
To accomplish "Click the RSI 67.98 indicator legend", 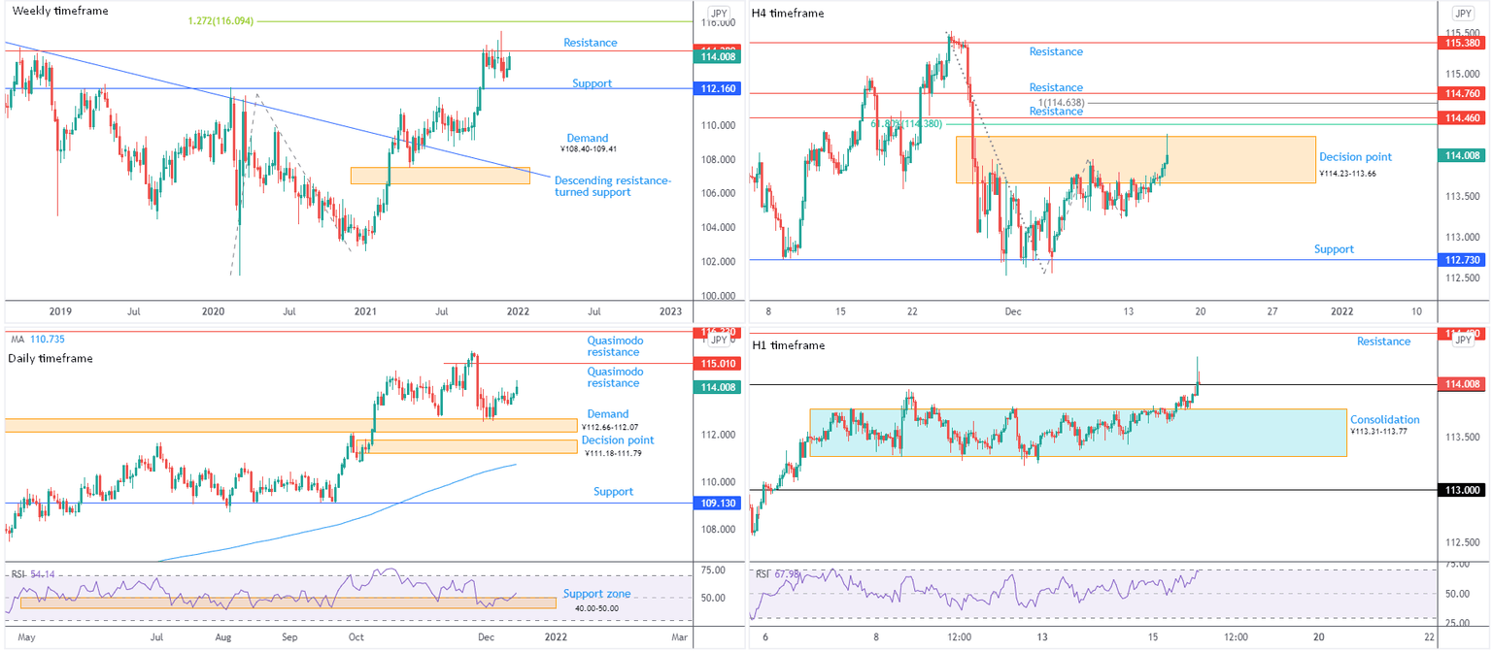I will coord(778,573).
